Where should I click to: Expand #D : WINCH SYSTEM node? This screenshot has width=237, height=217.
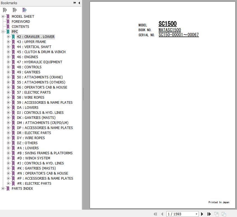(x=8, y=158)
